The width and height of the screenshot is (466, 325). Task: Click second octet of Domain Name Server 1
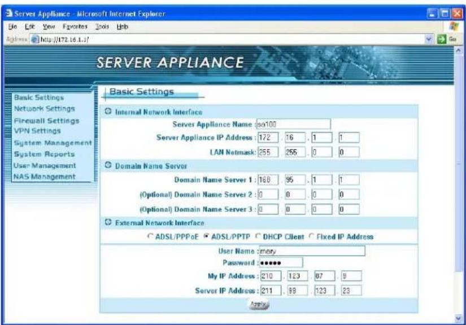(295, 179)
